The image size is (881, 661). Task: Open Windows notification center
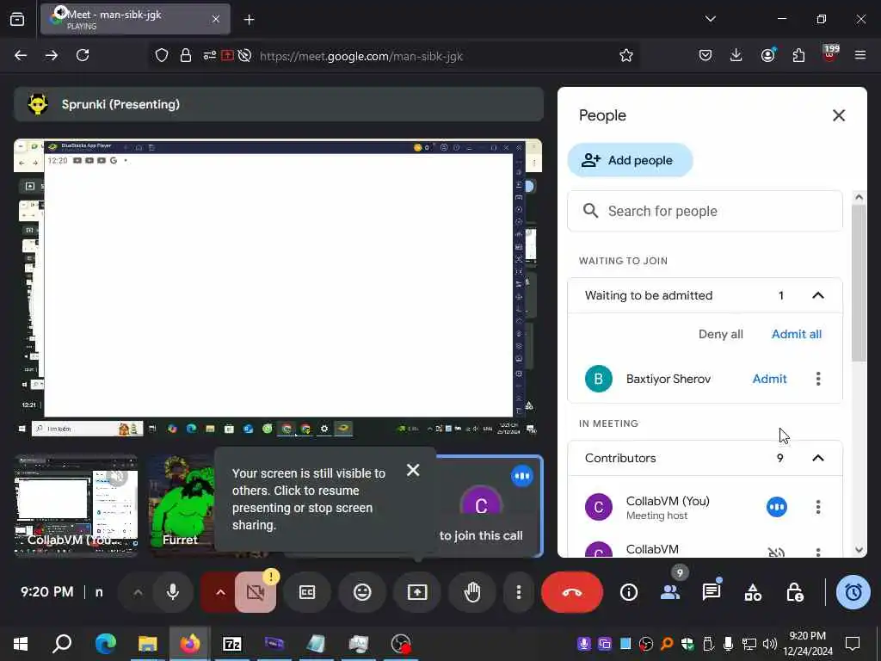point(853,644)
